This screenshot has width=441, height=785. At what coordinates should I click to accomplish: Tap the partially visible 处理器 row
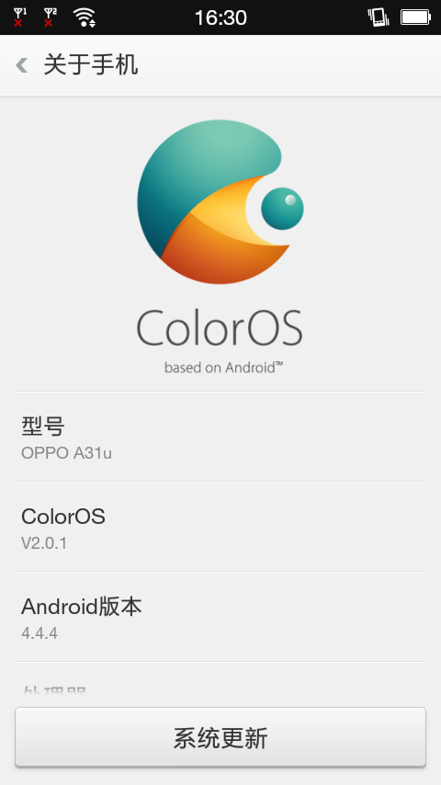coord(220,685)
